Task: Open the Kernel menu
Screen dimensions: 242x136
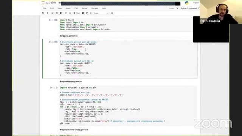Action: [x=84, y=8]
